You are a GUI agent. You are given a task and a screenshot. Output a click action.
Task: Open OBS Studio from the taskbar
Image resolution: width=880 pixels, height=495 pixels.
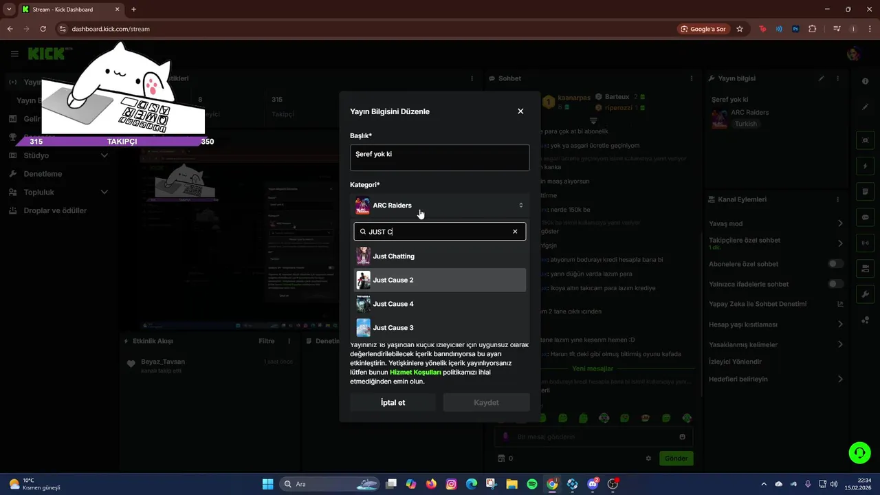pyautogui.click(x=613, y=484)
